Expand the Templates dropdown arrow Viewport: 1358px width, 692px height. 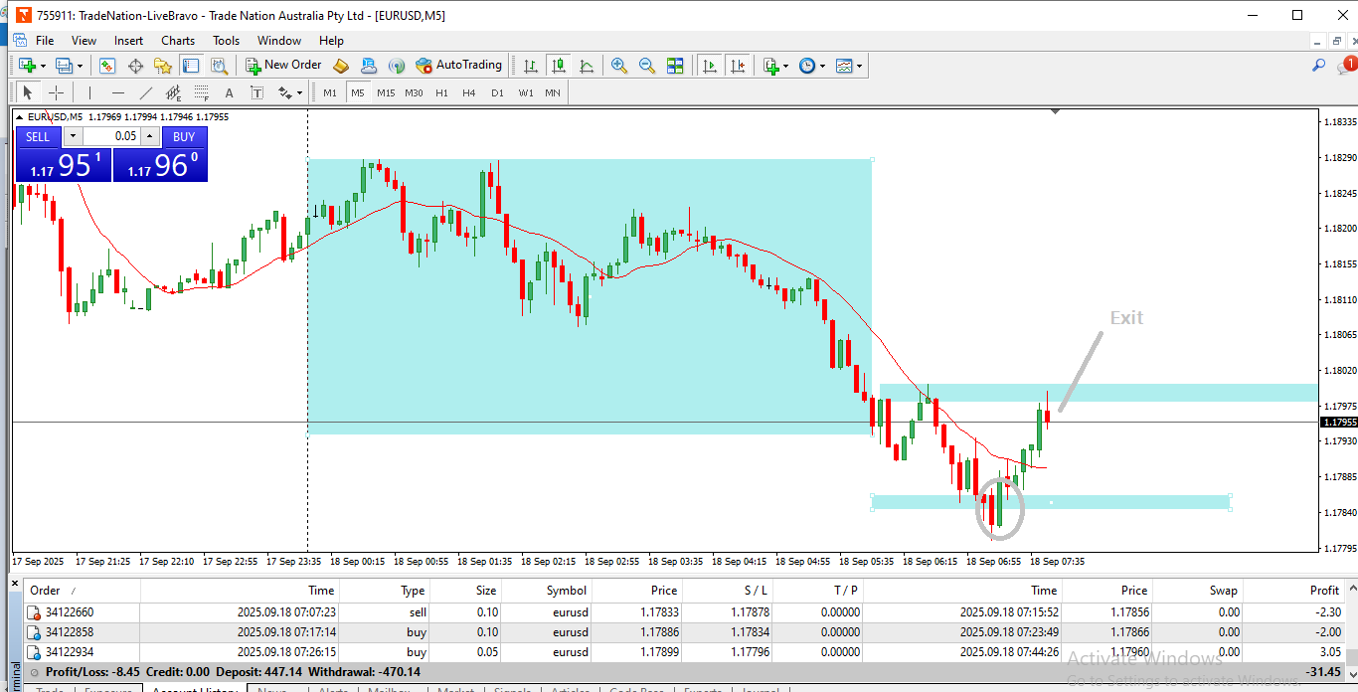859,67
